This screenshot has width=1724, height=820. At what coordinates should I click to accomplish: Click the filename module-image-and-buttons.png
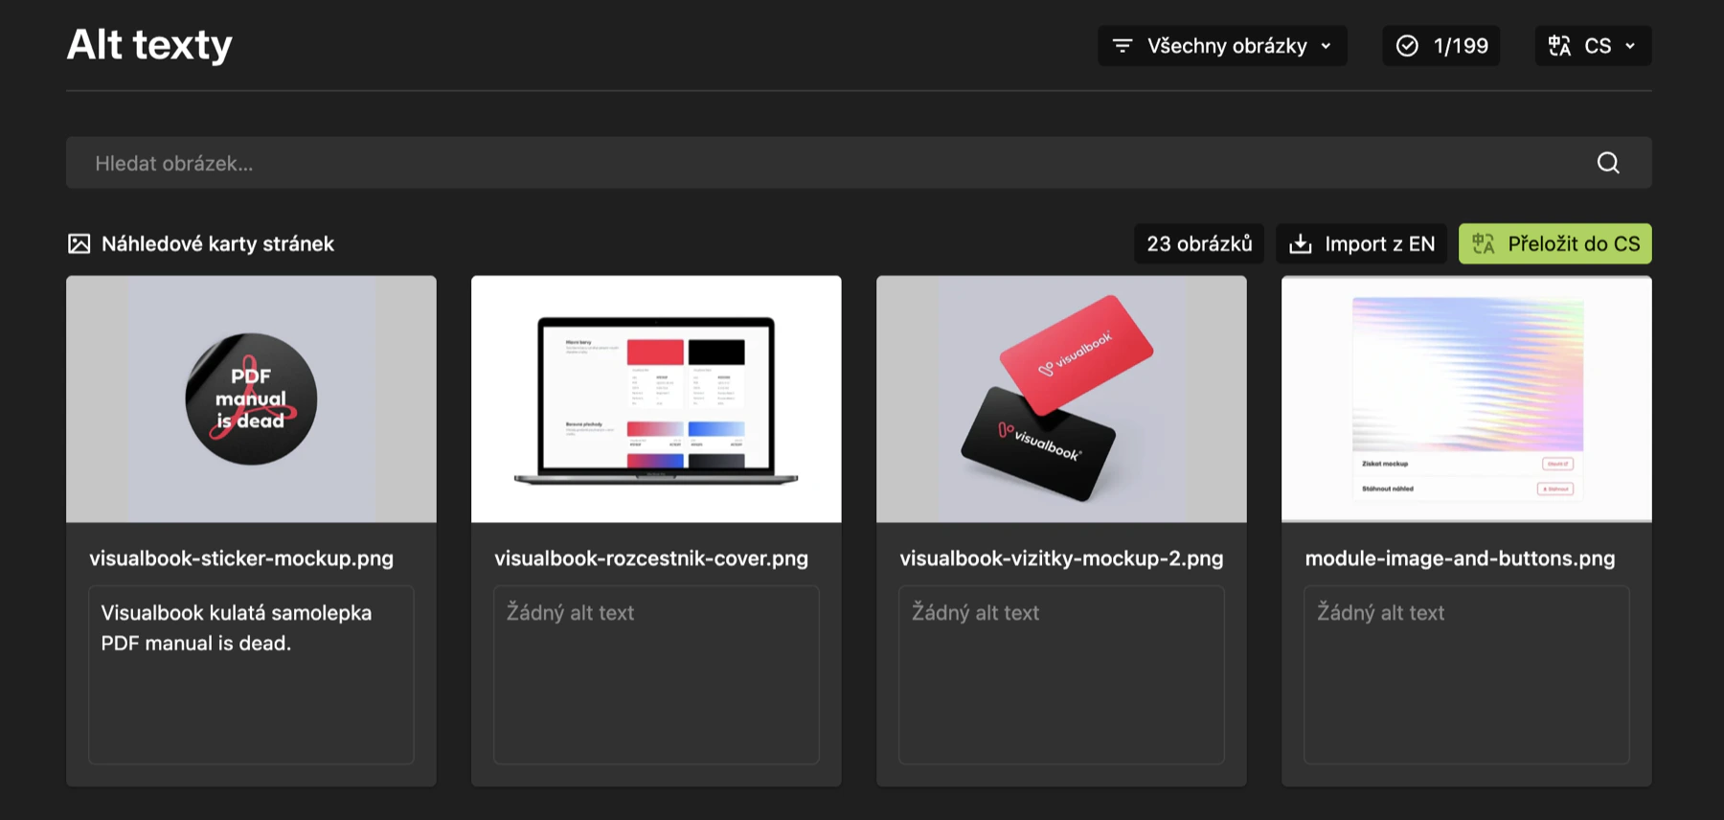tap(1460, 558)
